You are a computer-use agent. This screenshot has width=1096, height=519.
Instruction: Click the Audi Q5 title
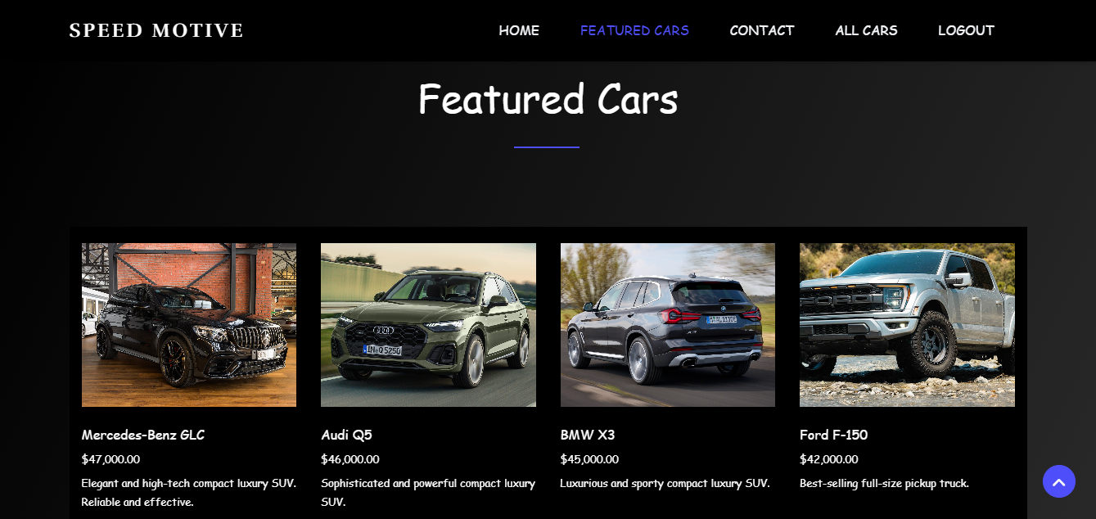pyautogui.click(x=346, y=435)
